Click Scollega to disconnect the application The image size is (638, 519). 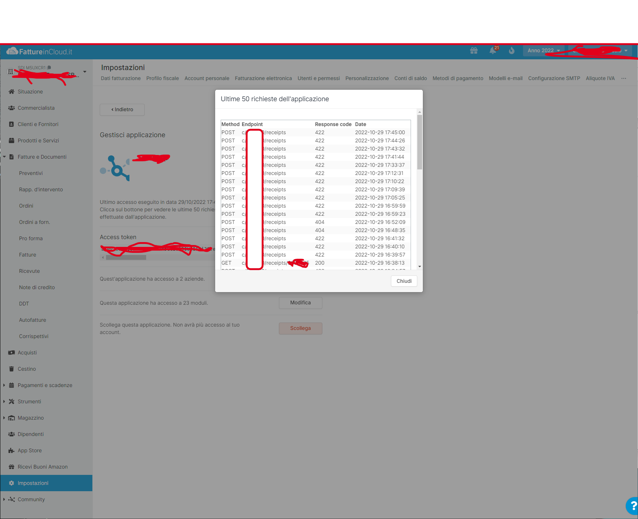point(300,328)
